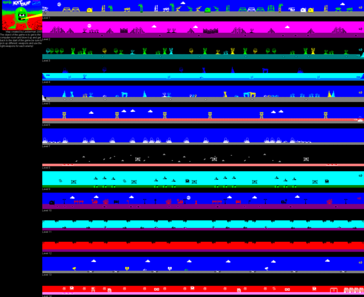The image size is (364, 297).
Task: Select the leftmost yellow tower in Level 6
Action: coord(65,115)
